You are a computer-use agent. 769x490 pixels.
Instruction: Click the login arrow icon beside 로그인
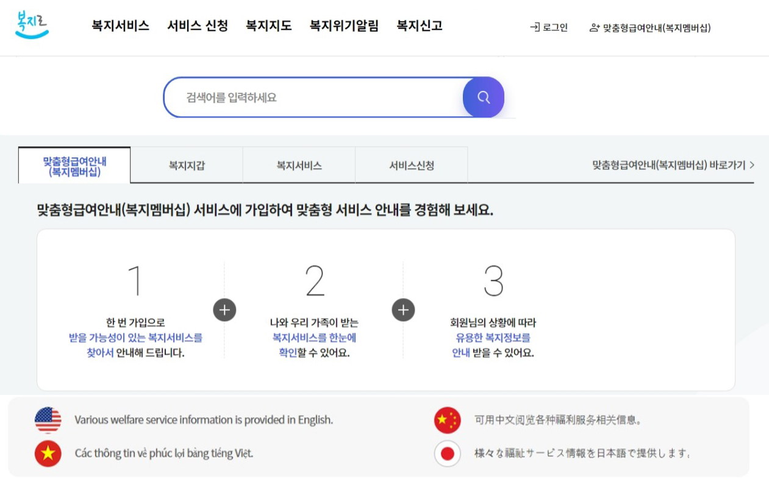tap(534, 27)
